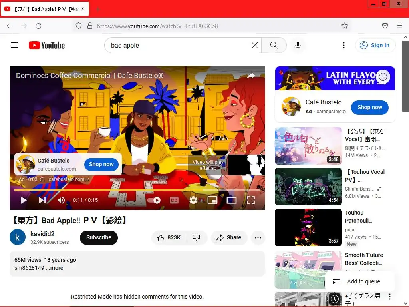This screenshot has height=307, width=409.
Task: Clear the search box text
Action: click(x=255, y=45)
